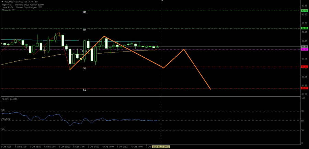Click the Previous Days Range text
The width and height of the screenshot is (309, 149).
(27, 4)
